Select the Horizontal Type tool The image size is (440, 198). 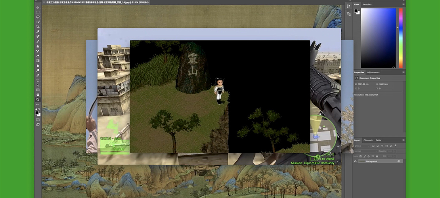point(38,80)
